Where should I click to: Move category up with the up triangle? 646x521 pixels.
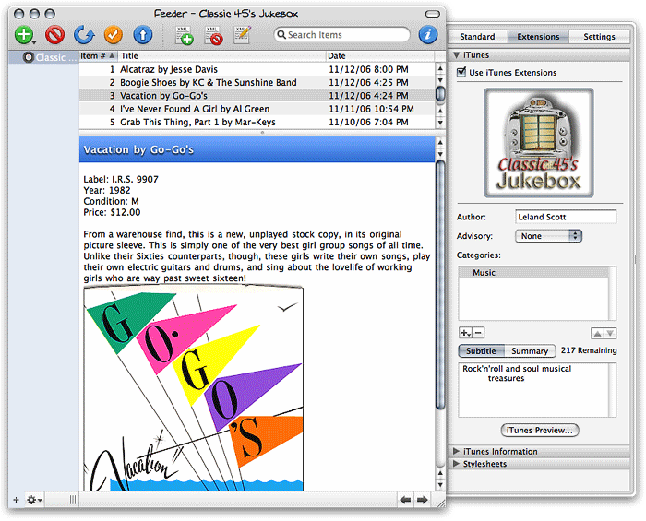597,333
